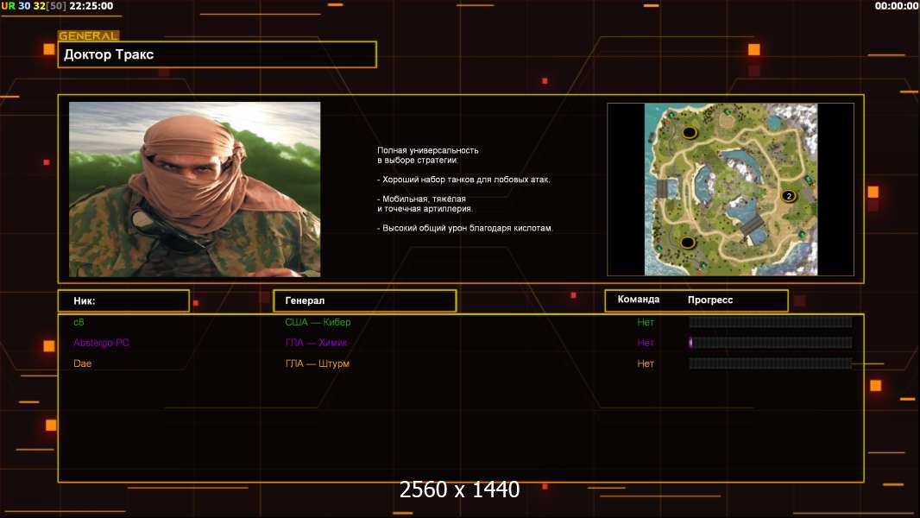Click the masked Doctor Thrax portrait

click(x=194, y=189)
